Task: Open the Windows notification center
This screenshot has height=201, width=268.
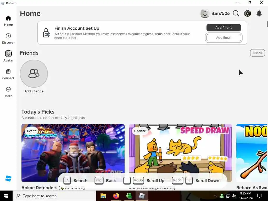Action: (x=259, y=196)
